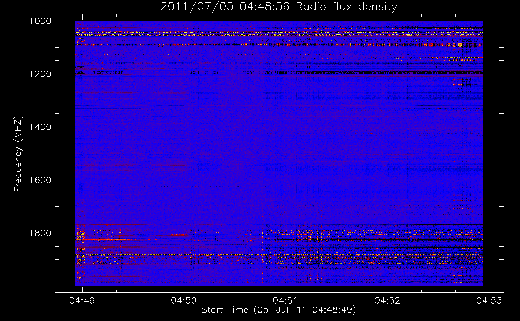Click the "Start Time (05-Jul-11 04:48:49)" label

[x=279, y=310]
